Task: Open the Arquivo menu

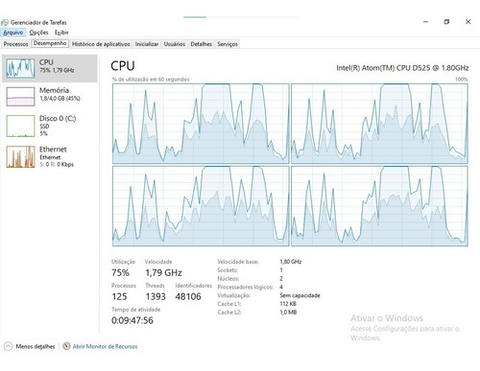Action: pyautogui.click(x=13, y=33)
